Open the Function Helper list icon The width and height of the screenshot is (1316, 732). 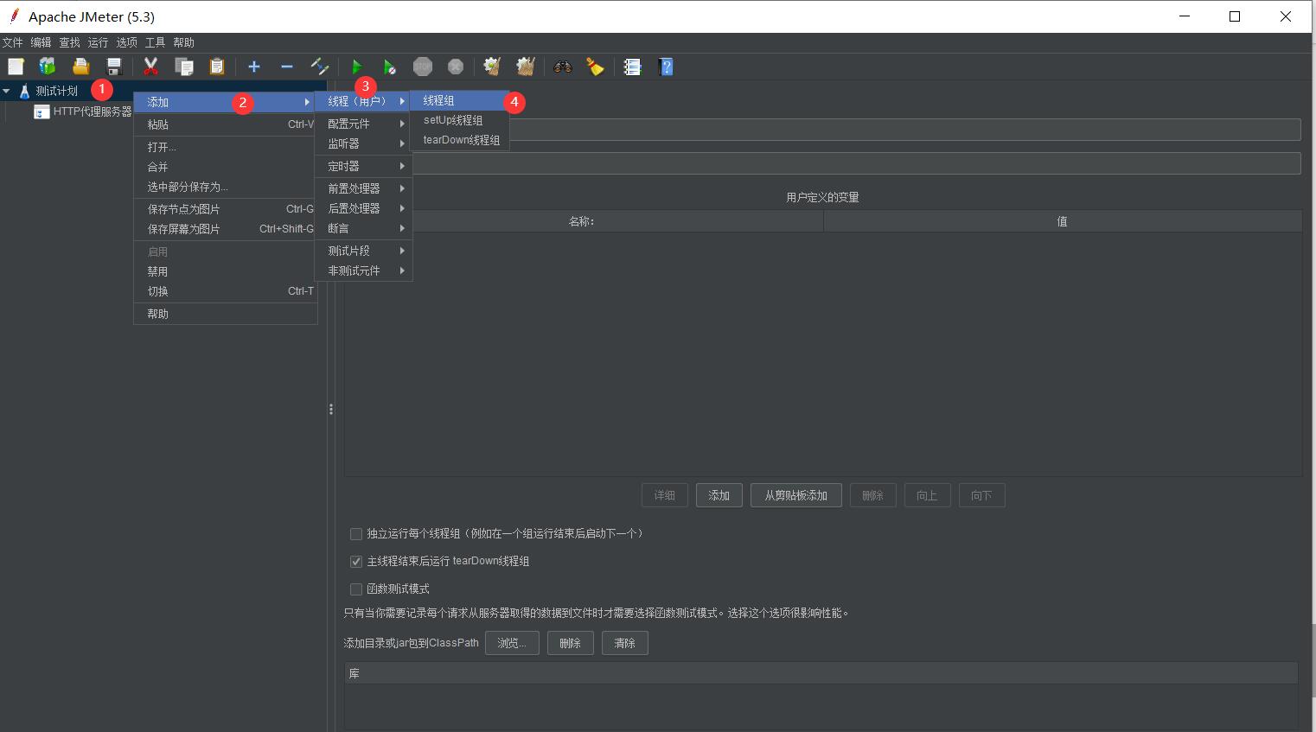[x=633, y=67]
